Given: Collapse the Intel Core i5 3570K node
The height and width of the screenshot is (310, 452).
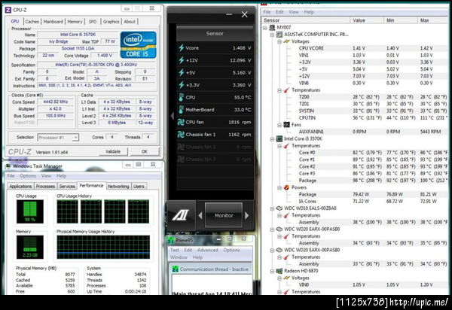Looking at the screenshot, I should coord(272,139).
